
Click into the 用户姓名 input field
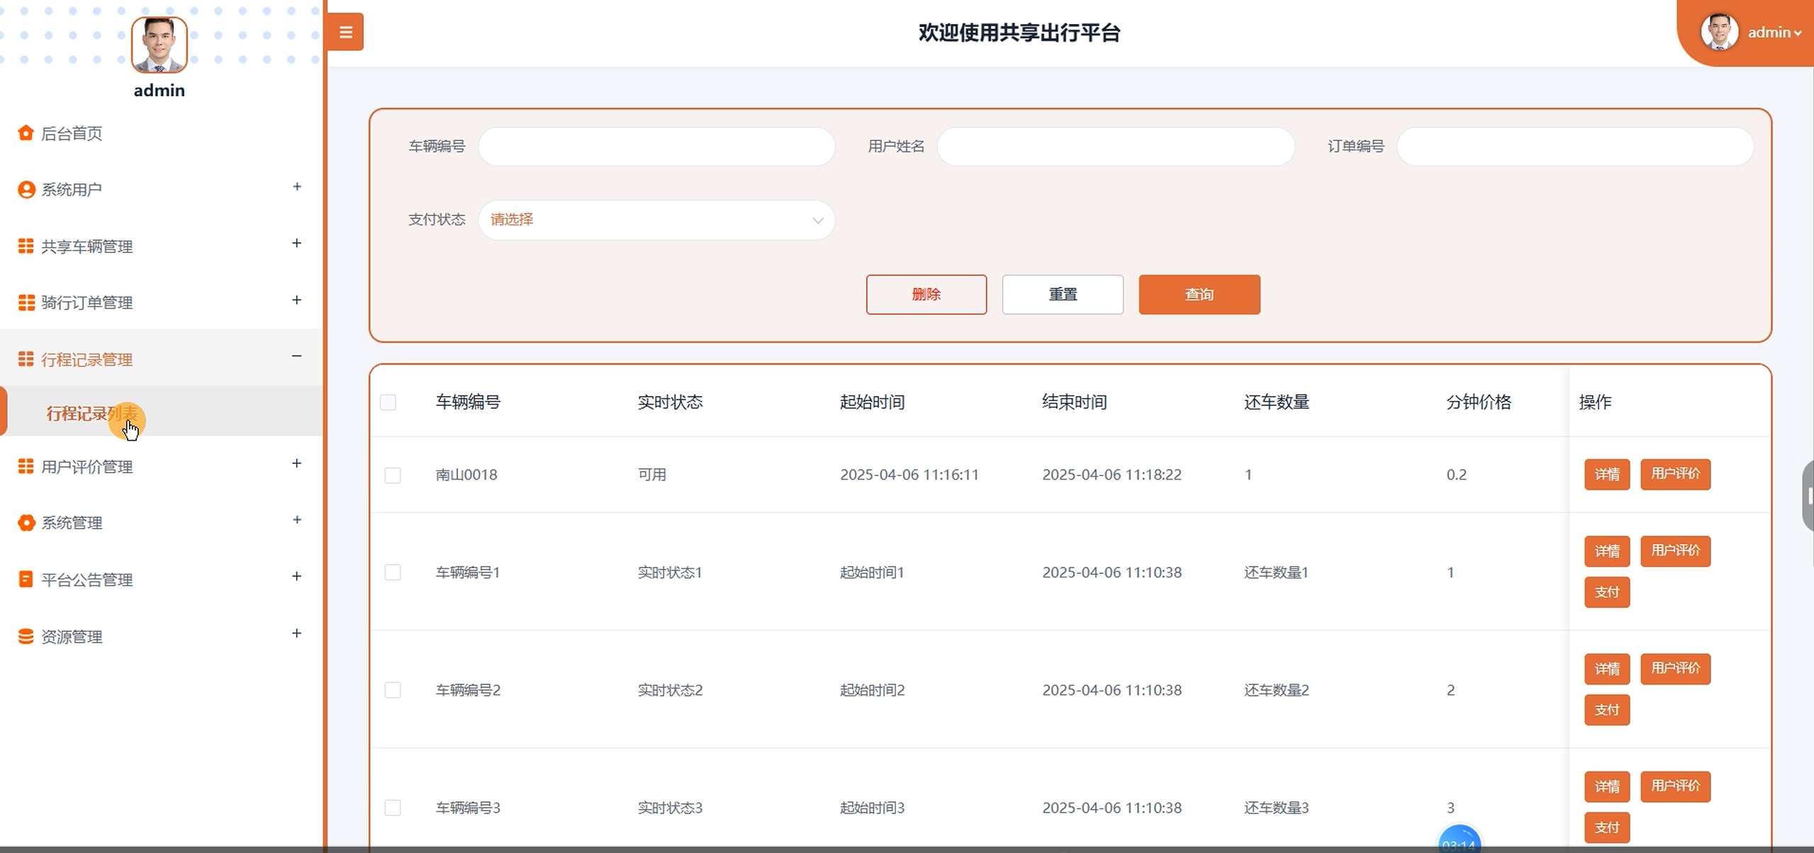coord(1115,147)
